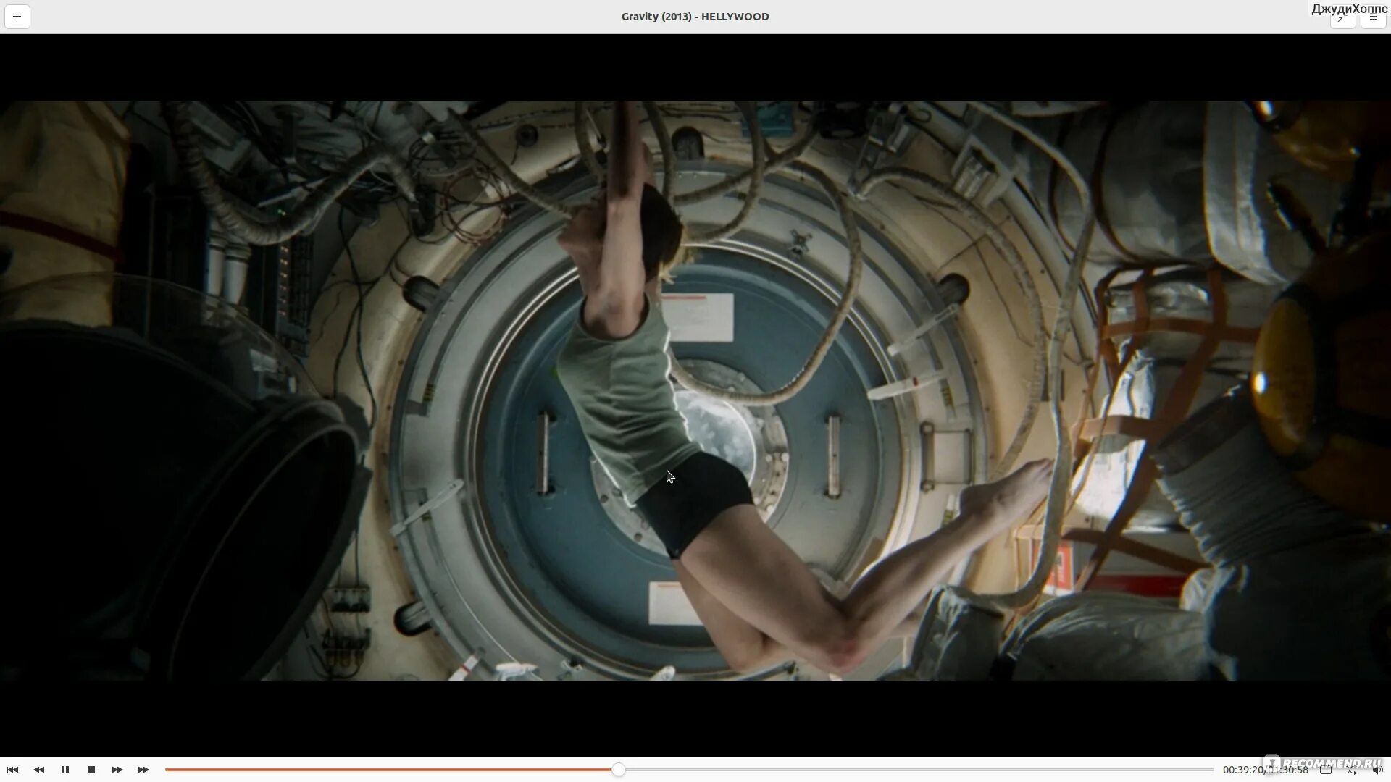This screenshot has width=1391, height=782.
Task: Click the video frame area
Action: [695, 390]
